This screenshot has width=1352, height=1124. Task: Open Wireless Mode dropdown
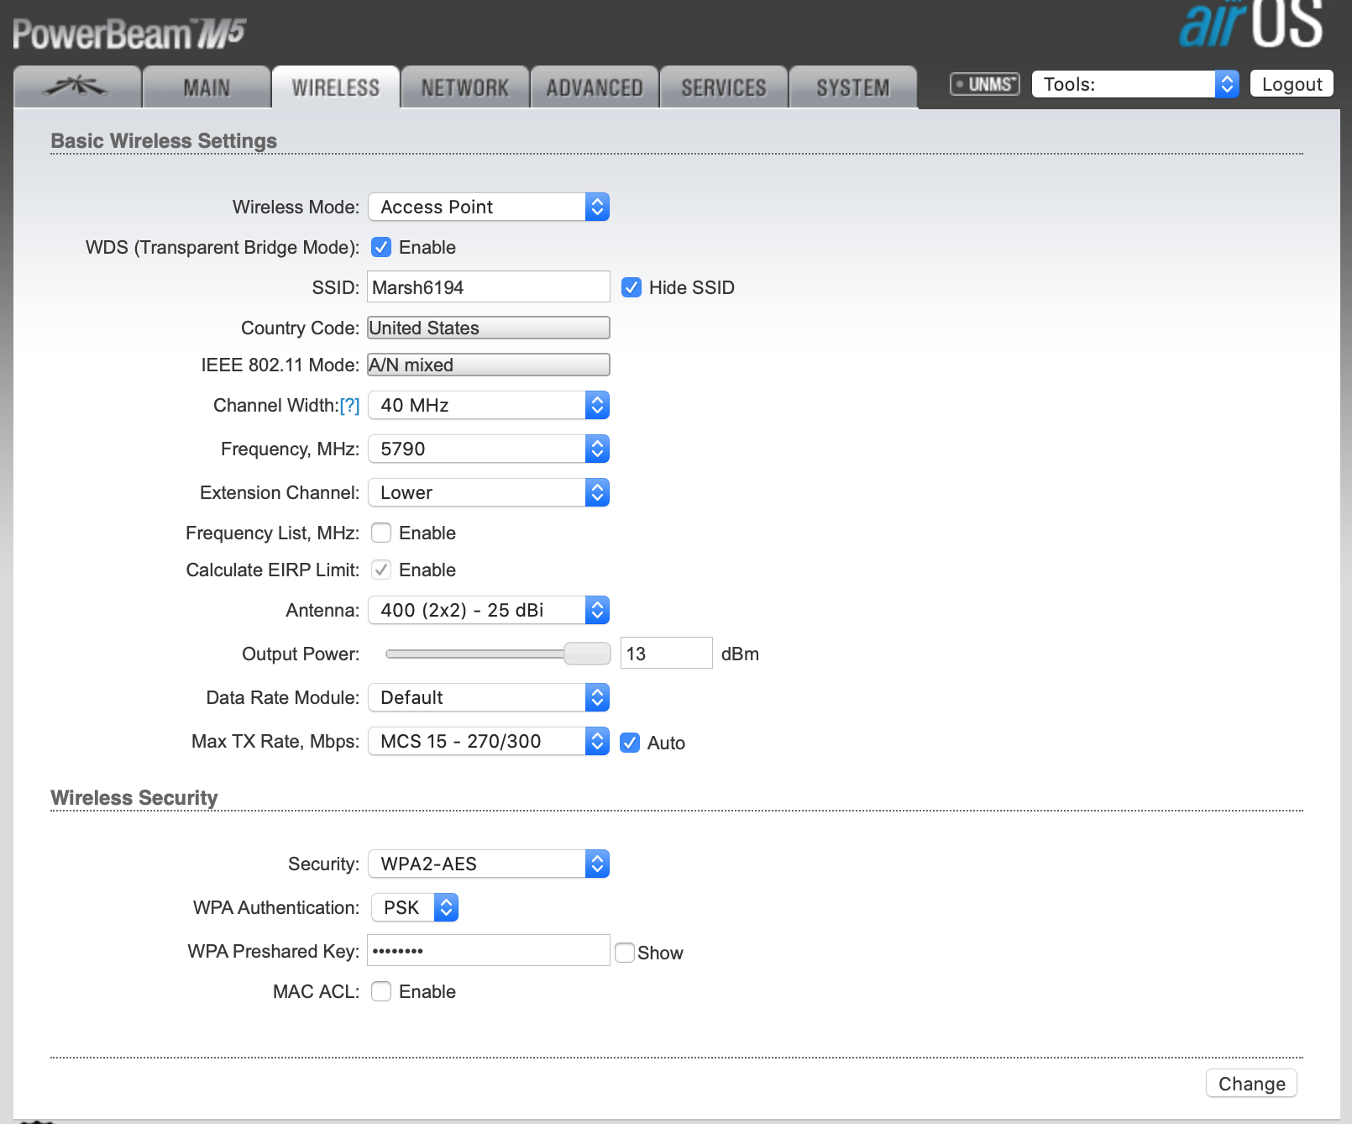click(489, 207)
